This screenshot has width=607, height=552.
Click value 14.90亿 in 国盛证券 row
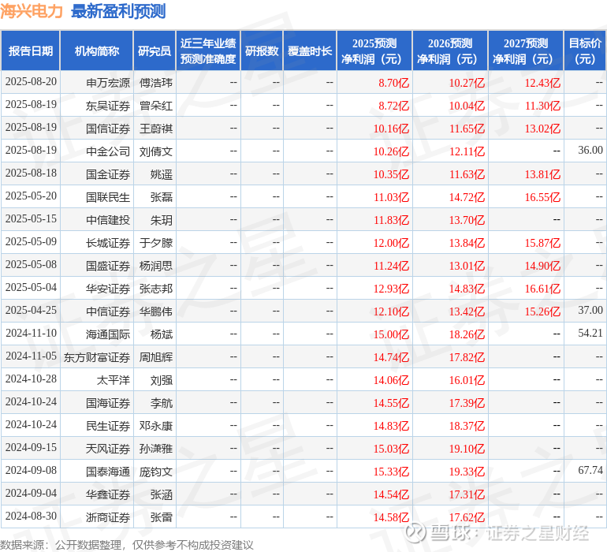[x=542, y=265]
